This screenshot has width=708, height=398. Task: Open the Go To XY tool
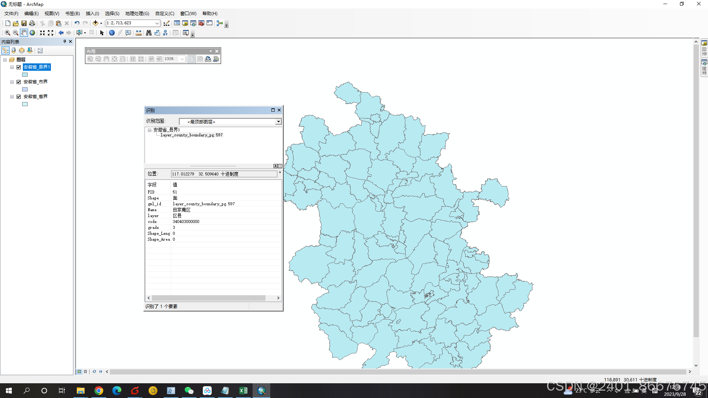pyautogui.click(x=165, y=33)
